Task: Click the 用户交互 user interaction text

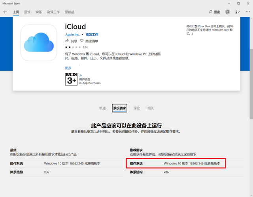Action: tap(85, 79)
